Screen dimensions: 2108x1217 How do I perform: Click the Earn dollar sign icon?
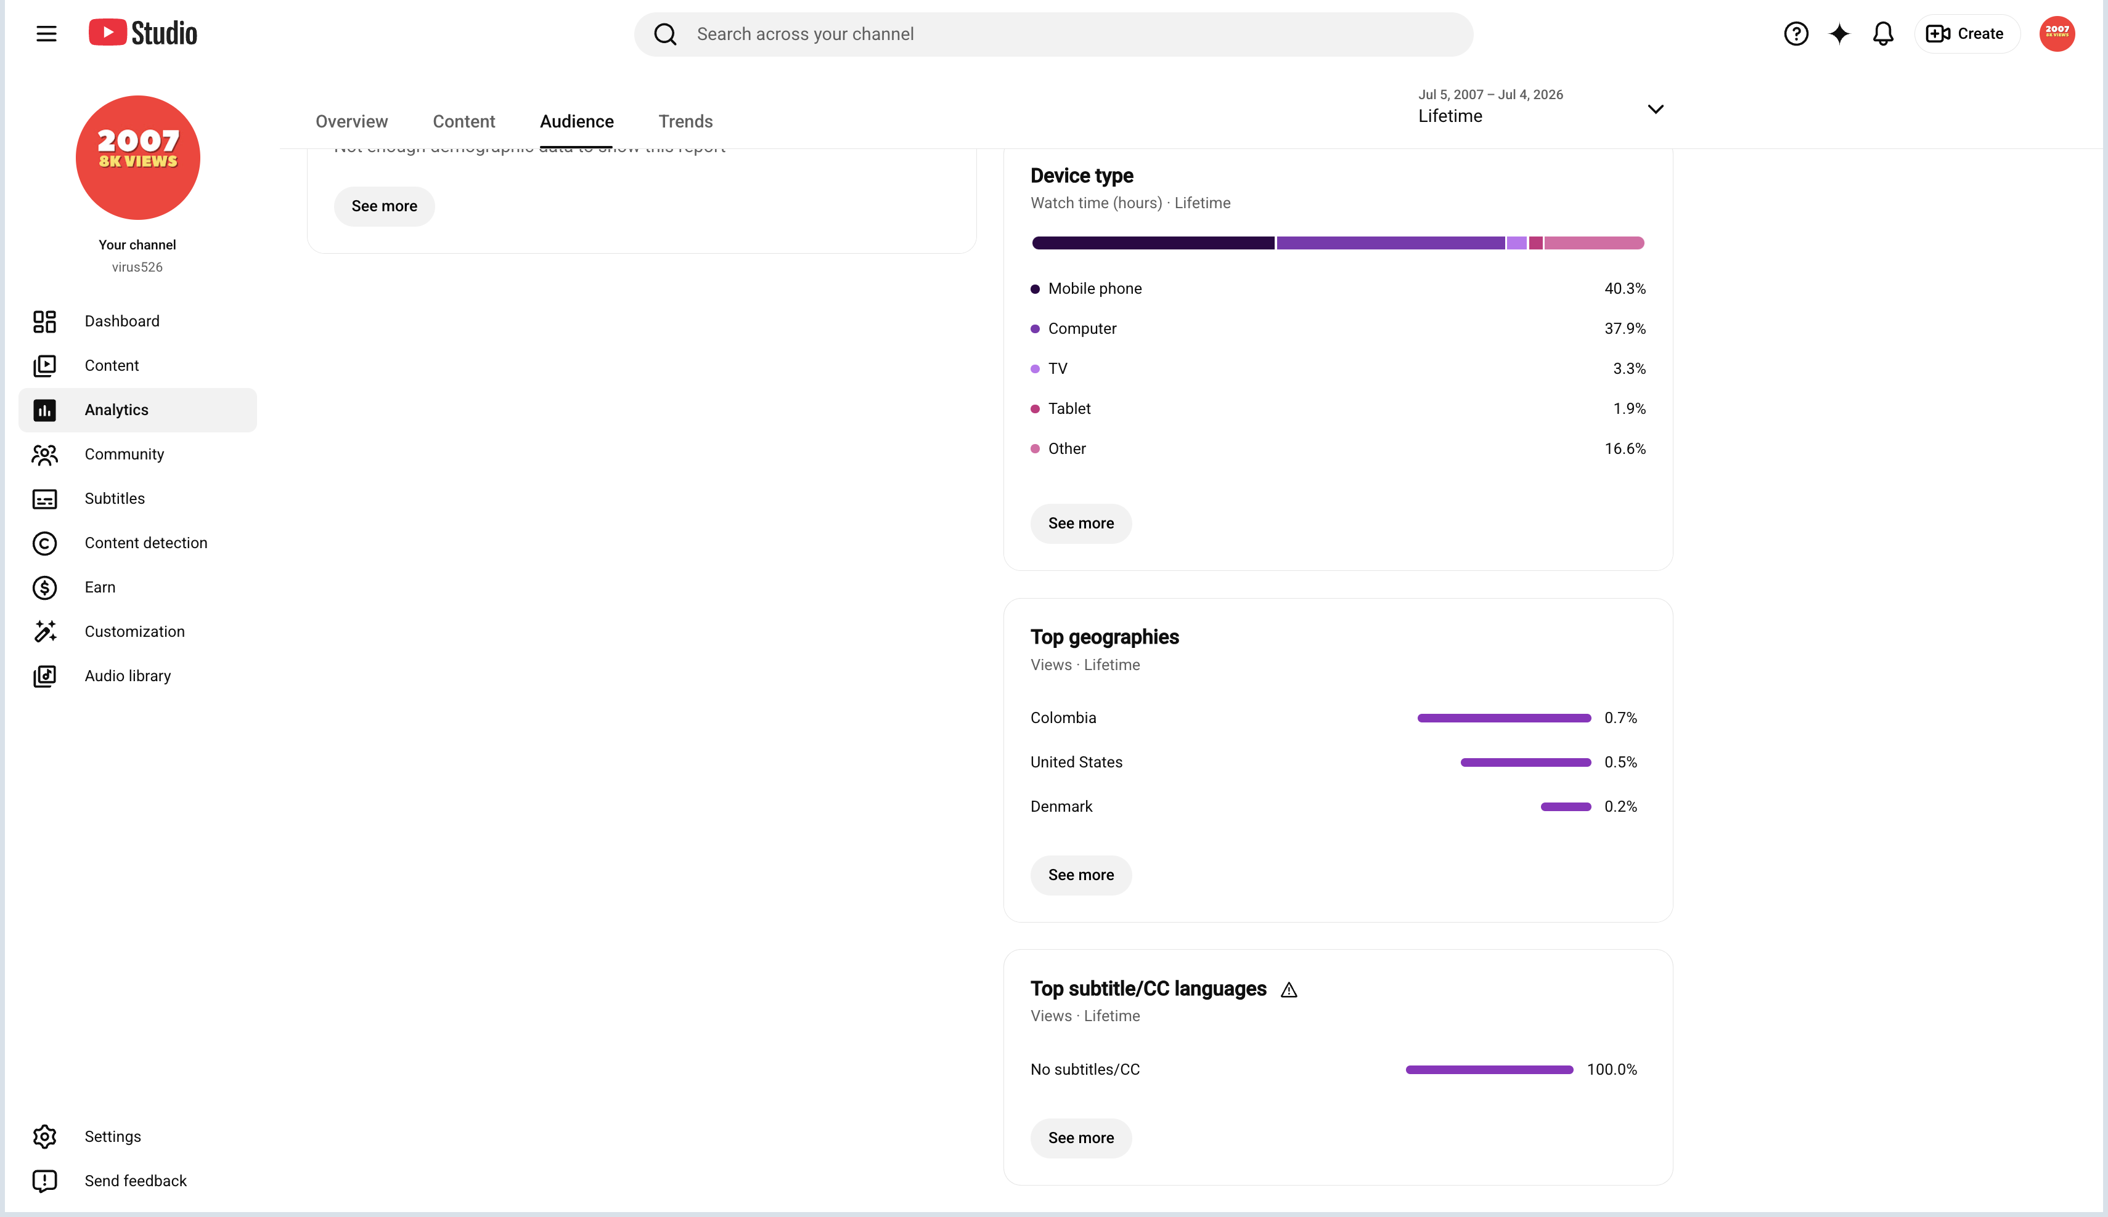tap(44, 588)
